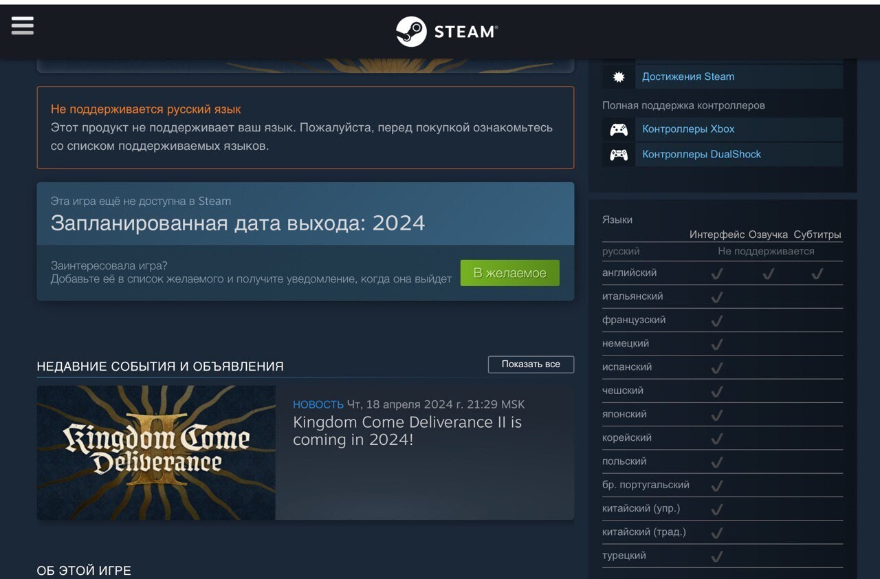Click French interface checkmark

coord(716,320)
